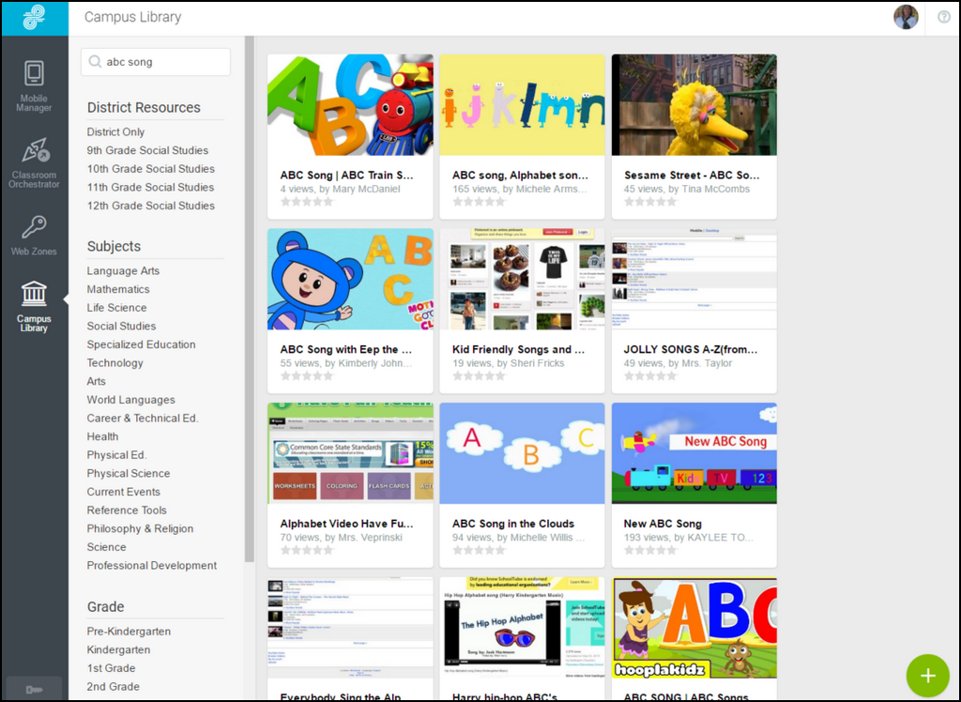
Task: Click the sidebar panel scrollbar
Action: (250, 299)
